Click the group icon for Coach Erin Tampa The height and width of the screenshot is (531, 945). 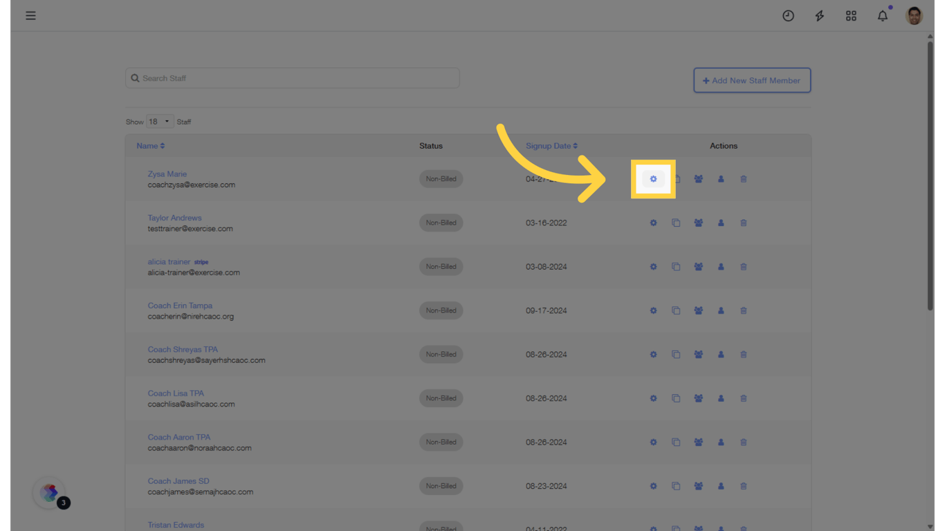point(699,310)
